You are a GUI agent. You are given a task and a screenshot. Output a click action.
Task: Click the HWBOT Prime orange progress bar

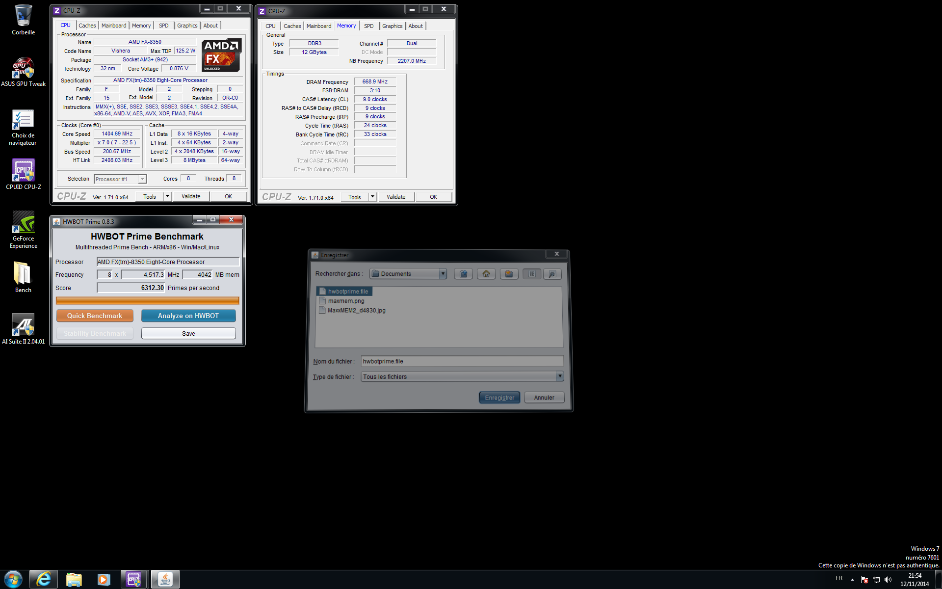[148, 300]
